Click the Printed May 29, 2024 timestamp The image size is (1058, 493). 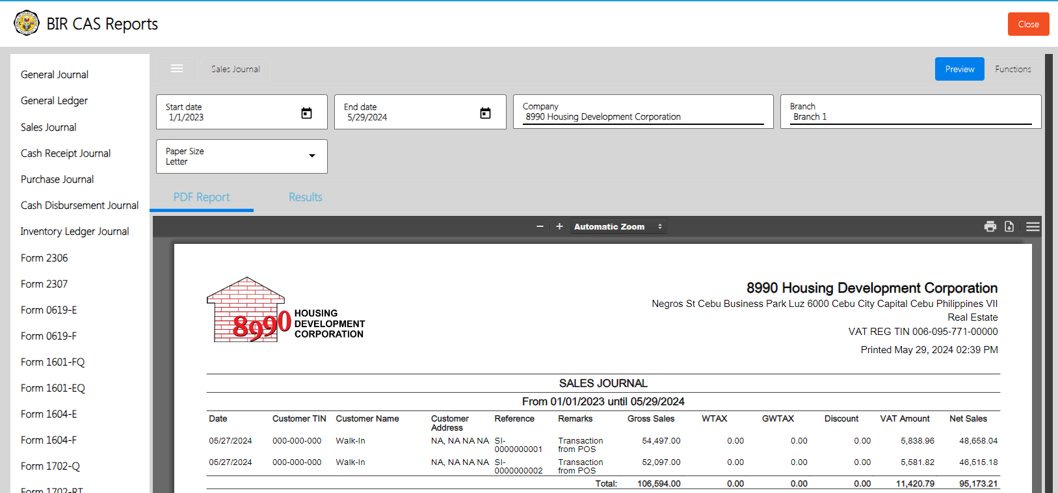pyautogui.click(x=929, y=350)
